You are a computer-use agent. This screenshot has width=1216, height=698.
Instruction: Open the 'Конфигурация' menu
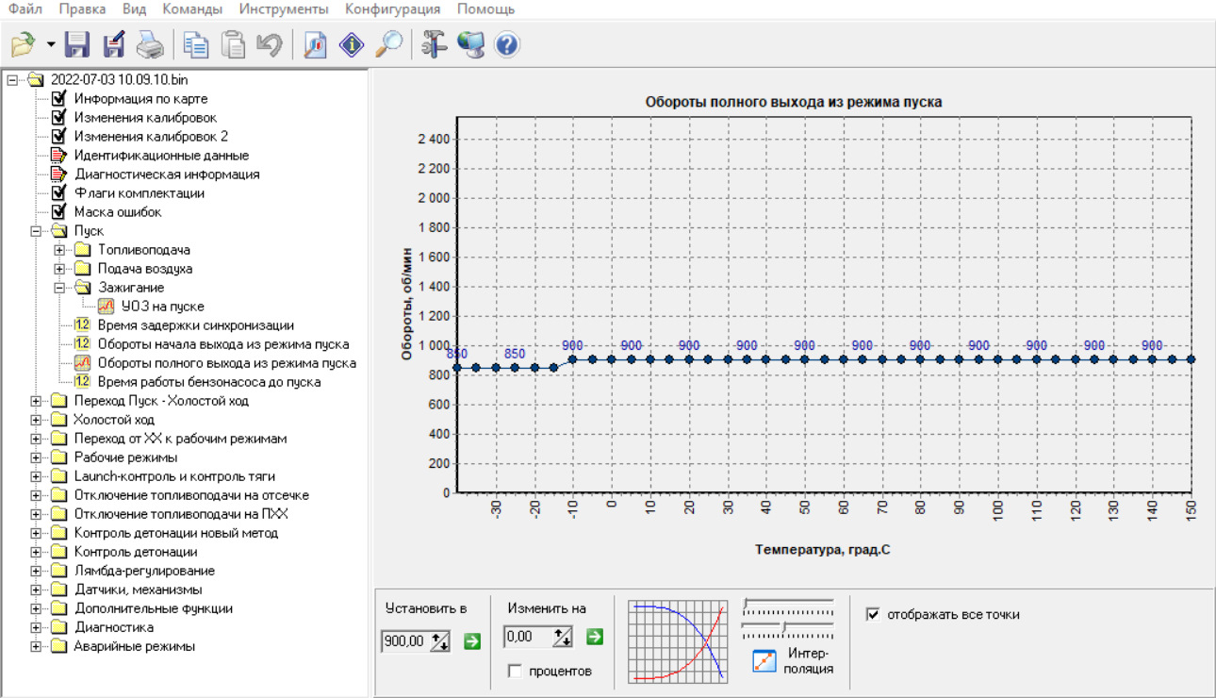tap(392, 9)
